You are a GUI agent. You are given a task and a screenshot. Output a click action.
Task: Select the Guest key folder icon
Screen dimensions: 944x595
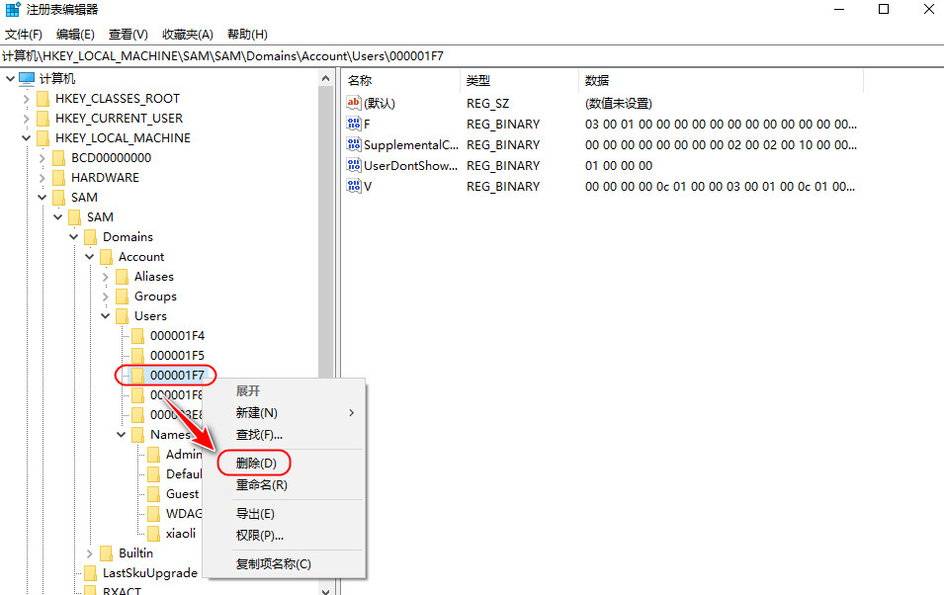153,493
